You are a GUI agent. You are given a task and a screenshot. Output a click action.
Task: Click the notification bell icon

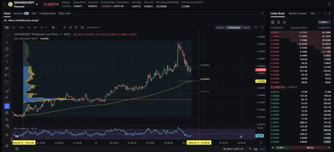pyautogui.click(x=262, y=13)
